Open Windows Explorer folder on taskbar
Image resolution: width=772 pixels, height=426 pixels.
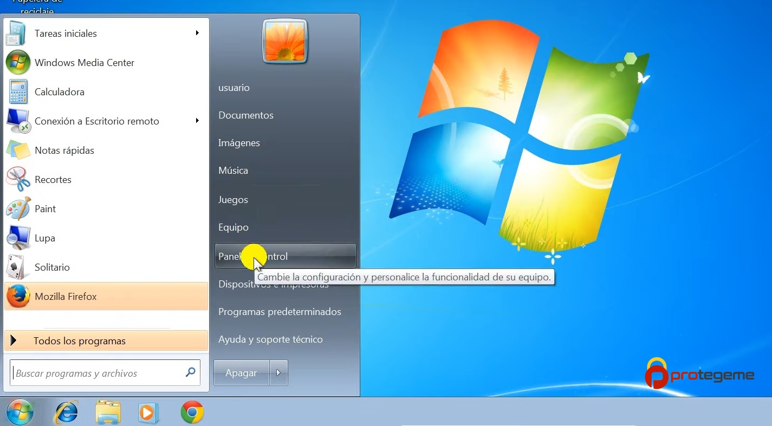tap(108, 412)
